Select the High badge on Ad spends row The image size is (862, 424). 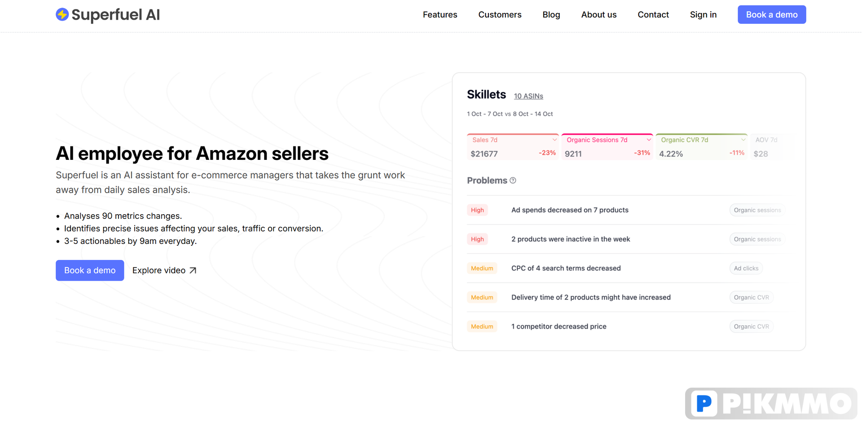477,210
